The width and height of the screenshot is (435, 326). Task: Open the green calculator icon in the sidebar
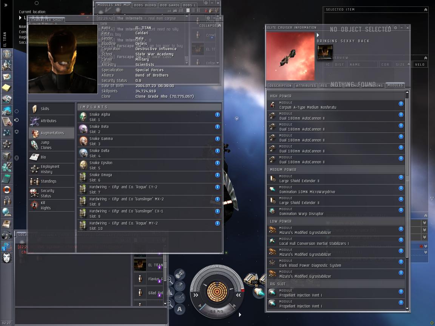(7, 179)
